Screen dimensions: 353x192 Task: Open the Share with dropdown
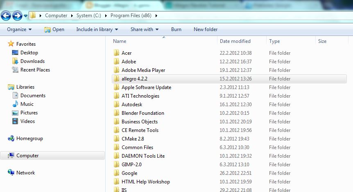point(144,29)
